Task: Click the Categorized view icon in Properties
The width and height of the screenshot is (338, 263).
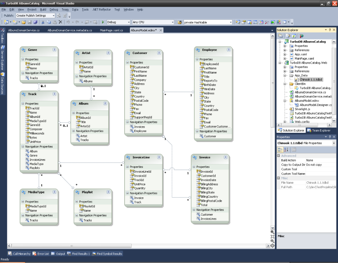Action: click(x=280, y=149)
